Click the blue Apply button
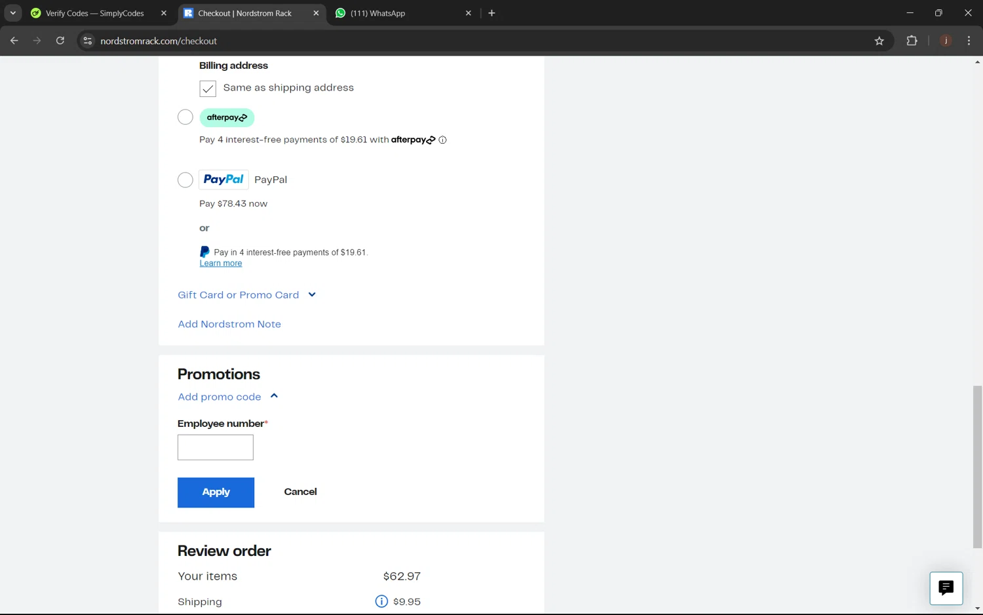 click(x=216, y=492)
